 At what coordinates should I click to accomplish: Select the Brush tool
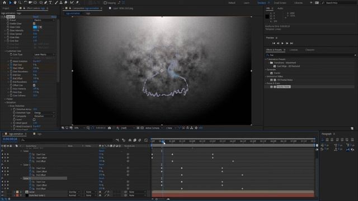56,2
